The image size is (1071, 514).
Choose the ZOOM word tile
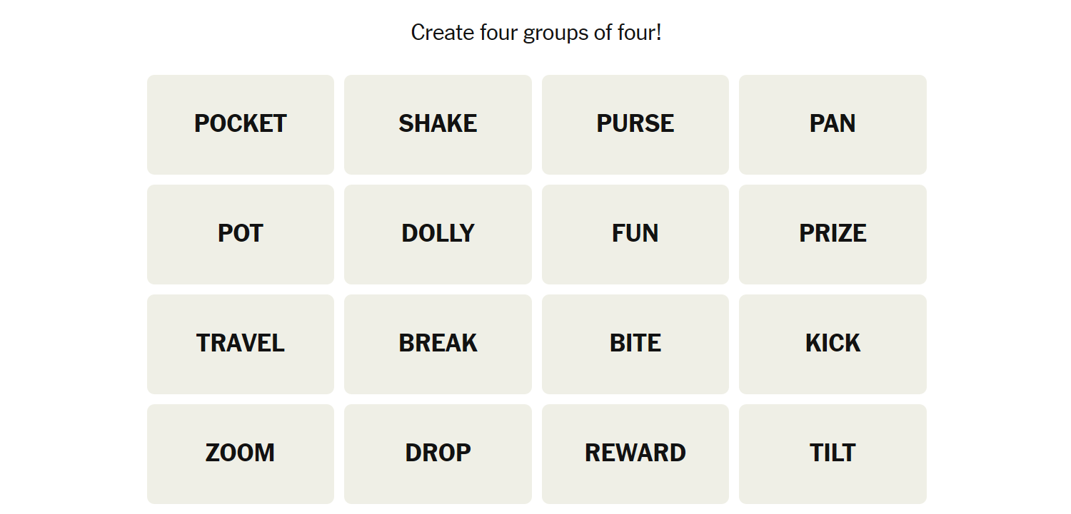click(x=241, y=453)
